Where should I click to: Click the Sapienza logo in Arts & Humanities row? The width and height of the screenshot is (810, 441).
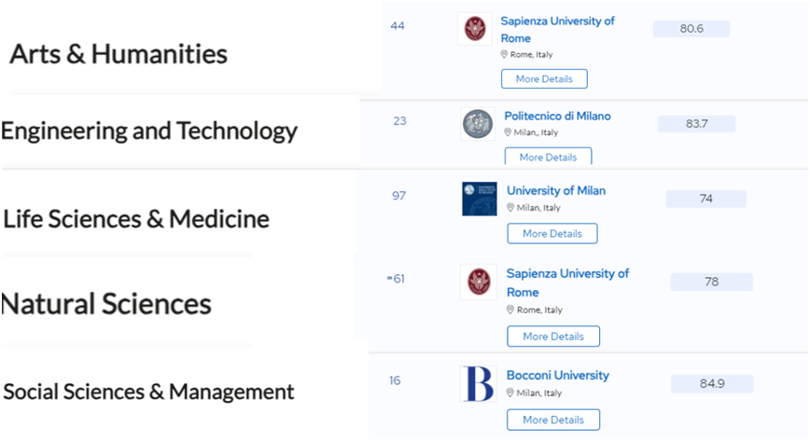(475, 28)
